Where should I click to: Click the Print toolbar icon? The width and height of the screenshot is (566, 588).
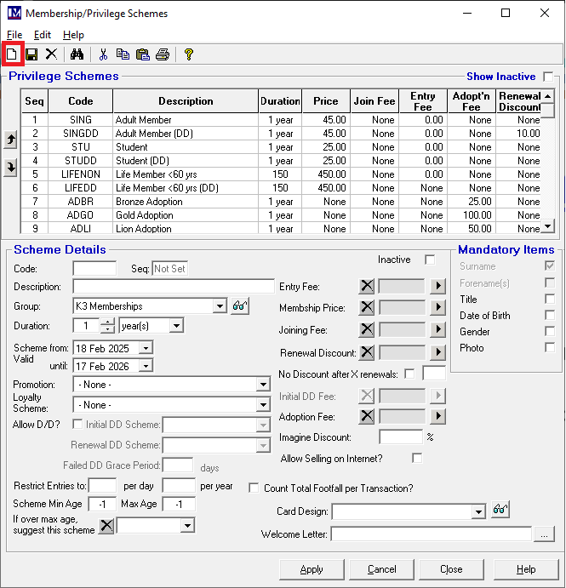163,54
